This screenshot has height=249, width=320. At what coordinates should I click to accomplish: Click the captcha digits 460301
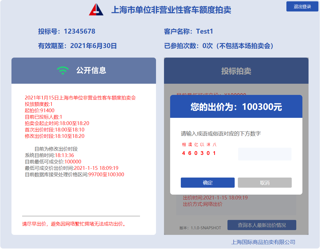199,153
